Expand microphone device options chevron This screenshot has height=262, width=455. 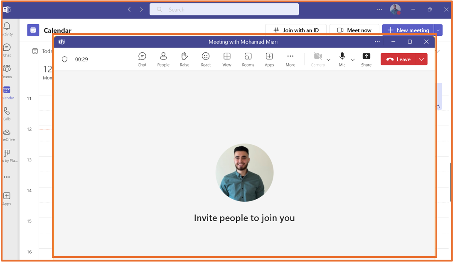pyautogui.click(x=353, y=60)
